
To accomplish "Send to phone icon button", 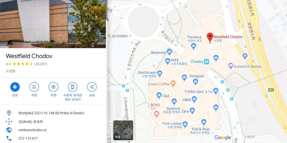I will (73, 87).
